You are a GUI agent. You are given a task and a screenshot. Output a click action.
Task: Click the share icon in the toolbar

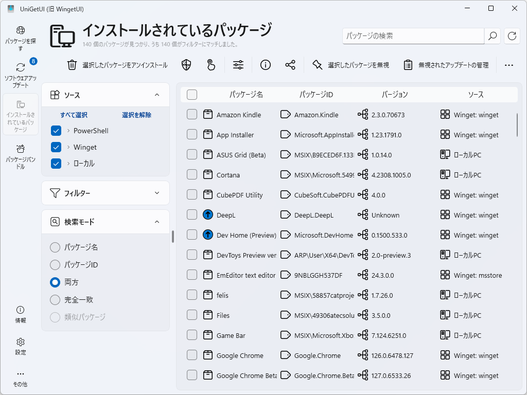[x=290, y=65]
